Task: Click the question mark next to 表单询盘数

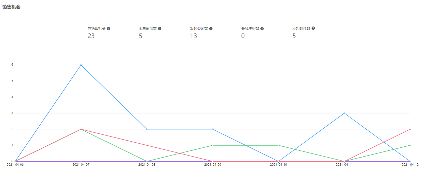Action: (x=160, y=29)
